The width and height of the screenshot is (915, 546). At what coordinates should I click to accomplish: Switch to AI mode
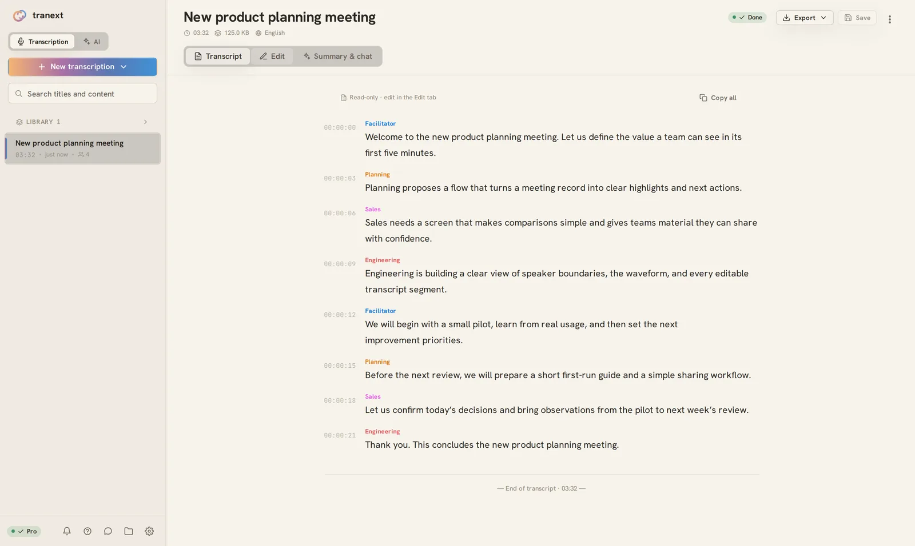tap(91, 41)
